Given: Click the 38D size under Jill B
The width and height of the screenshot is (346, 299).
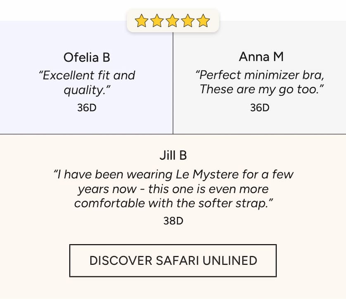Looking at the screenshot, I should pos(173,221).
